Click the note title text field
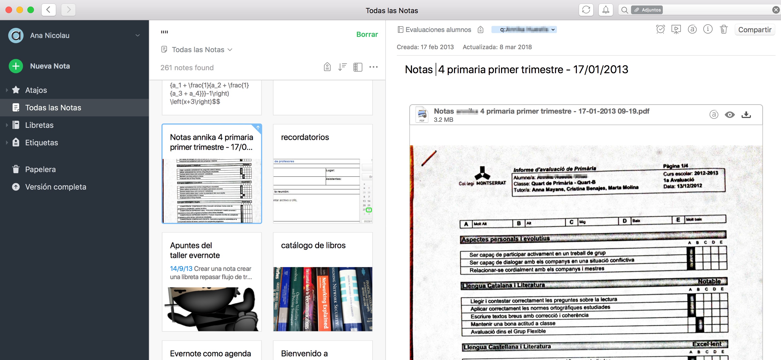The width and height of the screenshot is (781, 360). pyautogui.click(x=516, y=69)
